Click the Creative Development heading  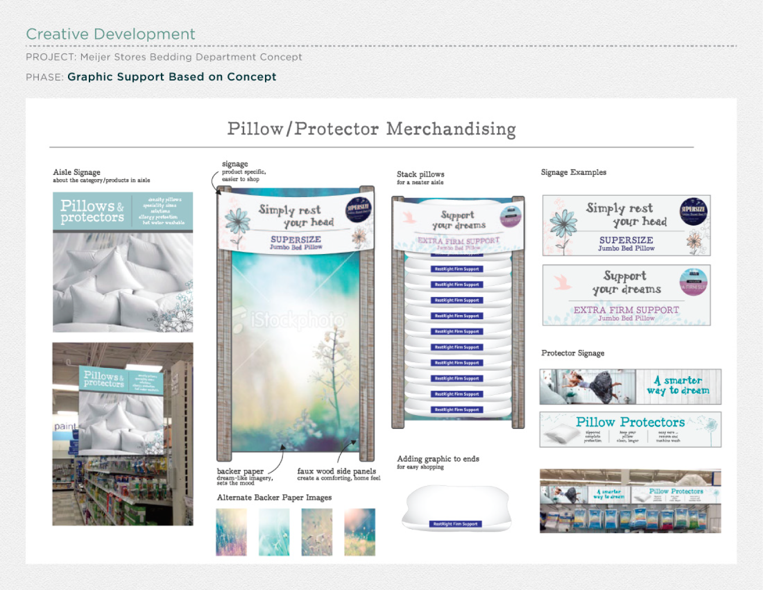pos(111,34)
